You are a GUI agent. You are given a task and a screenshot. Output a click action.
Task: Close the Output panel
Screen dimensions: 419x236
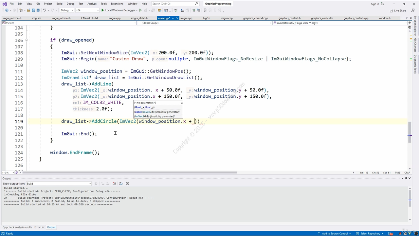click(x=410, y=178)
